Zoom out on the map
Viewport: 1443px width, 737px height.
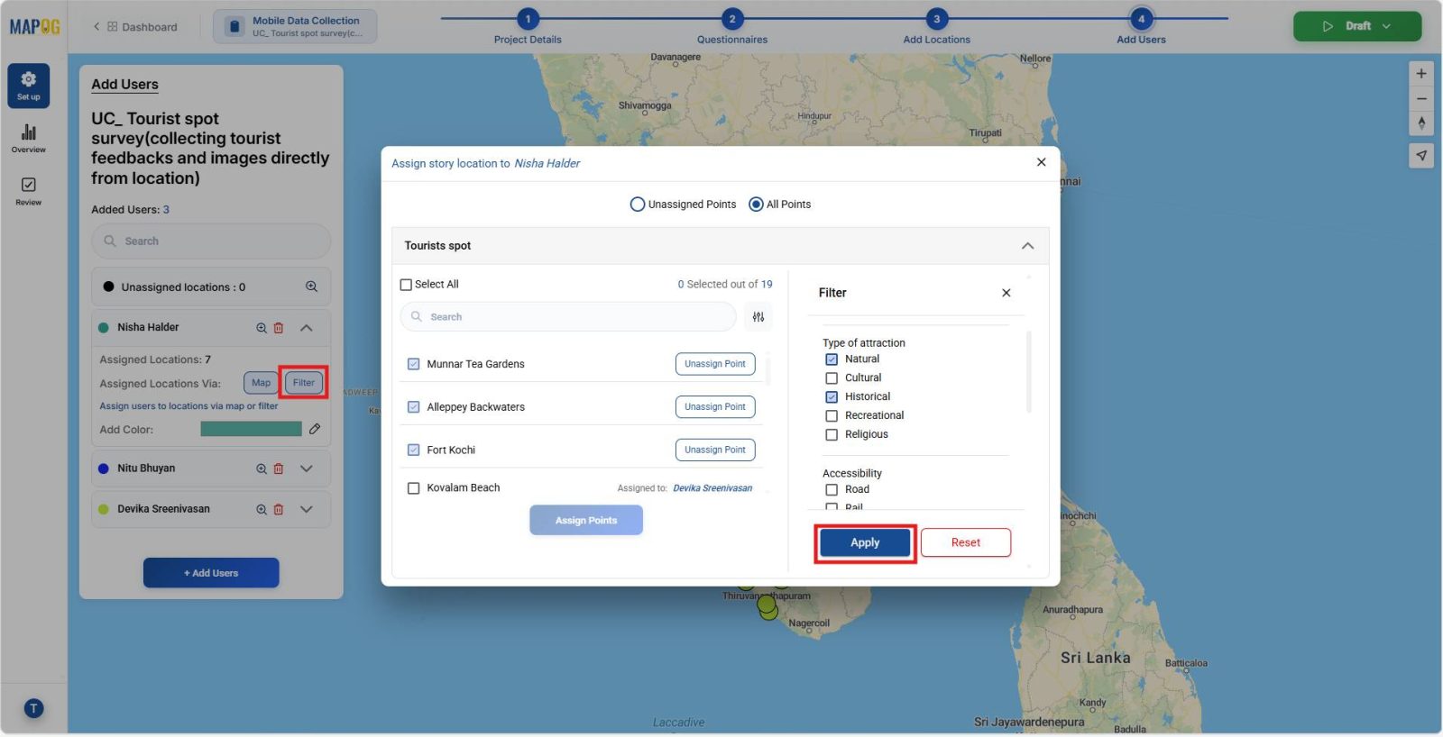1421,98
